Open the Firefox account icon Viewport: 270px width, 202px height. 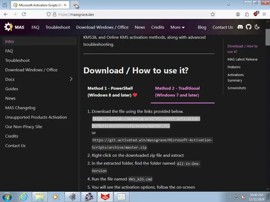238,14
